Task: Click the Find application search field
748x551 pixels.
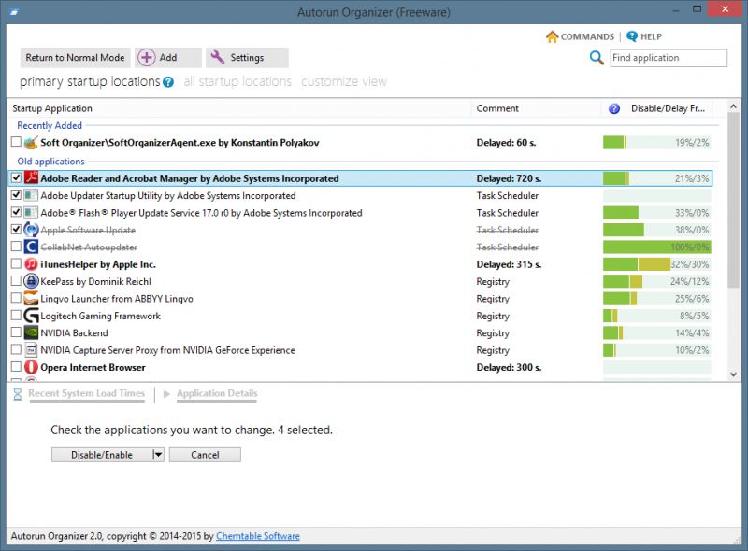Action: coord(669,58)
